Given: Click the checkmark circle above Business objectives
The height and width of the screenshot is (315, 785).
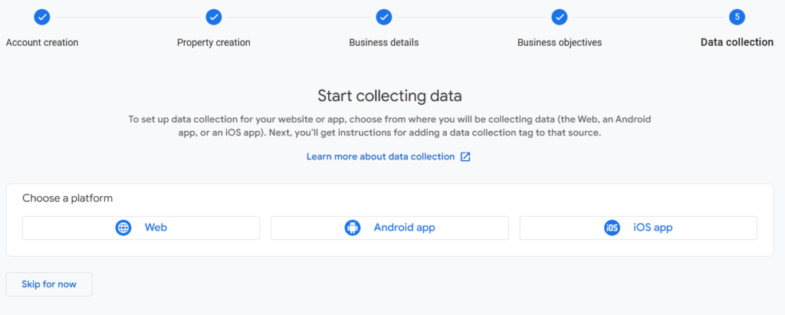Looking at the screenshot, I should pos(559,17).
